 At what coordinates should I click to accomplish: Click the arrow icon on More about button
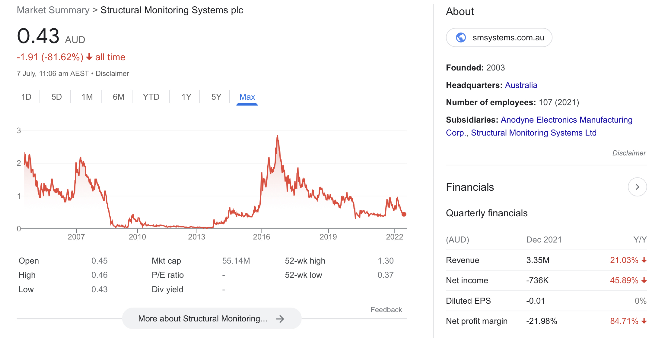click(280, 319)
